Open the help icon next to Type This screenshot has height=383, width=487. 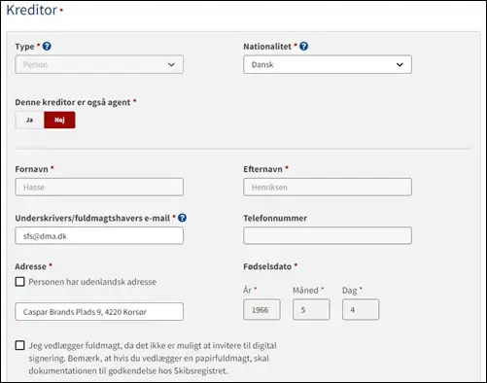click(47, 47)
